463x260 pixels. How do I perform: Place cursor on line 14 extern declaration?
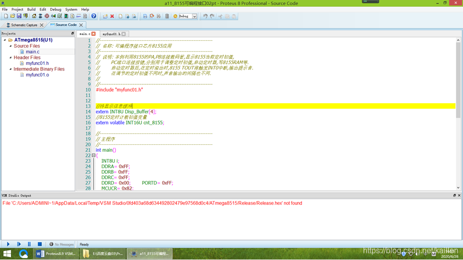tap(126, 112)
